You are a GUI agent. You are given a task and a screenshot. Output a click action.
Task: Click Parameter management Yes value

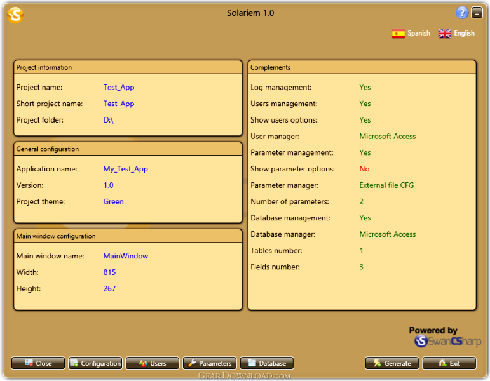pos(365,152)
